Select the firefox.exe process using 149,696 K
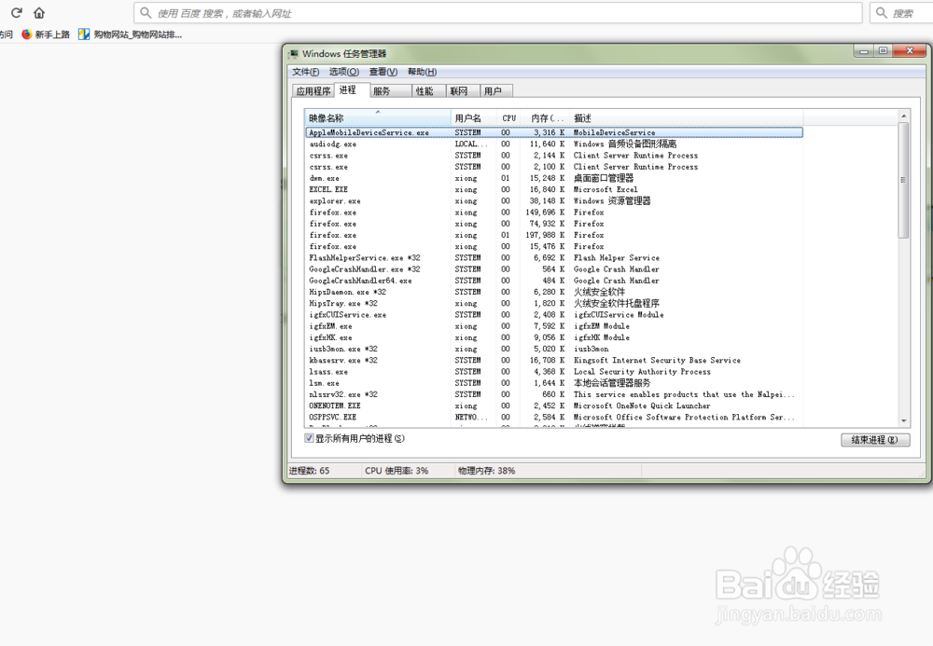The height and width of the screenshot is (646, 933). 554,213
